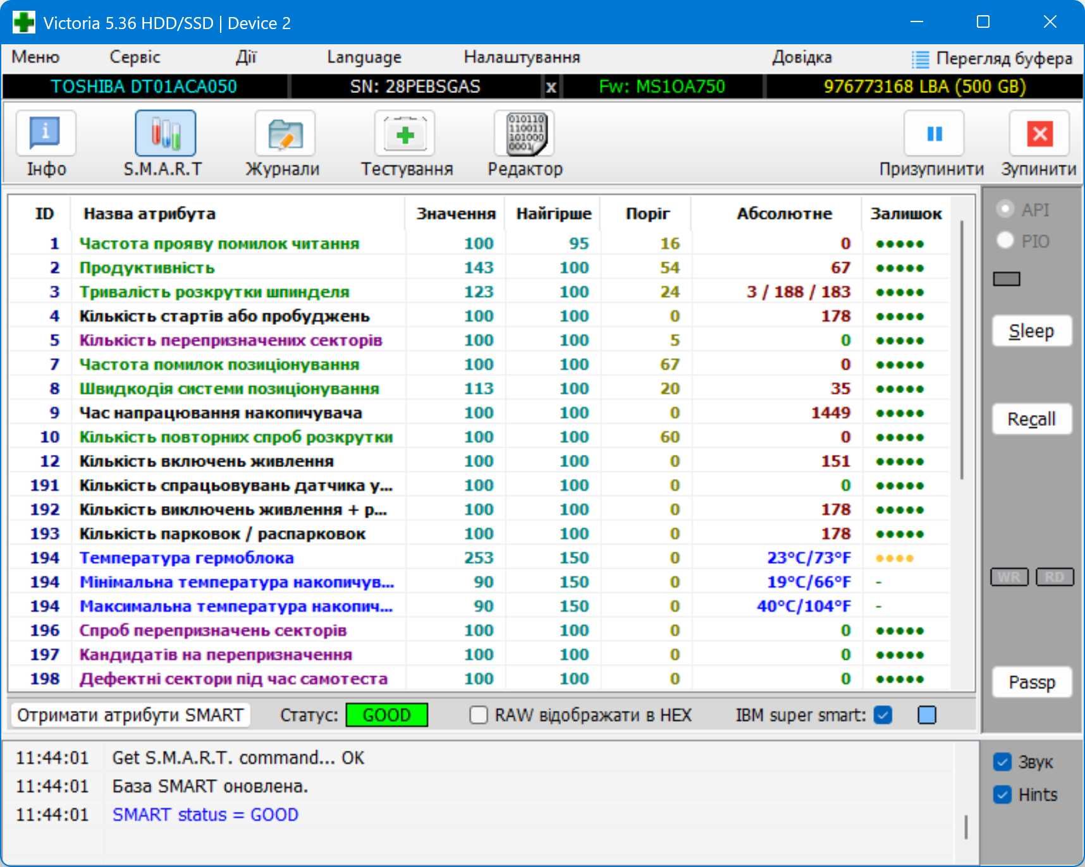This screenshot has width=1085, height=867.
Task: Pause with the Призупинити button
Action: 934,133
